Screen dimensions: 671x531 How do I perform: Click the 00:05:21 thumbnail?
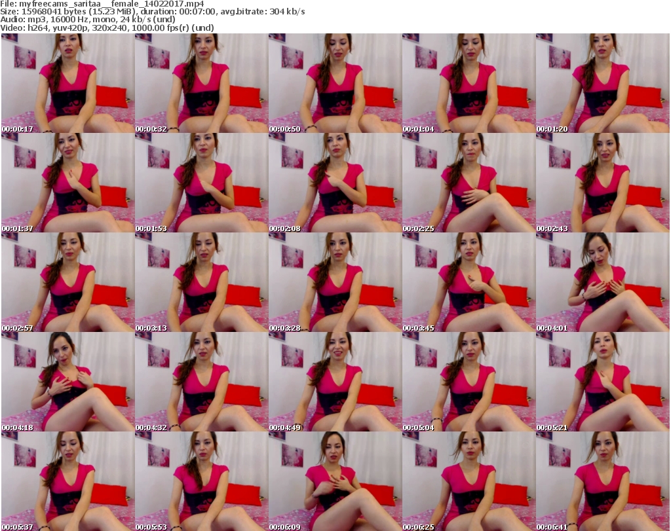[x=603, y=382]
